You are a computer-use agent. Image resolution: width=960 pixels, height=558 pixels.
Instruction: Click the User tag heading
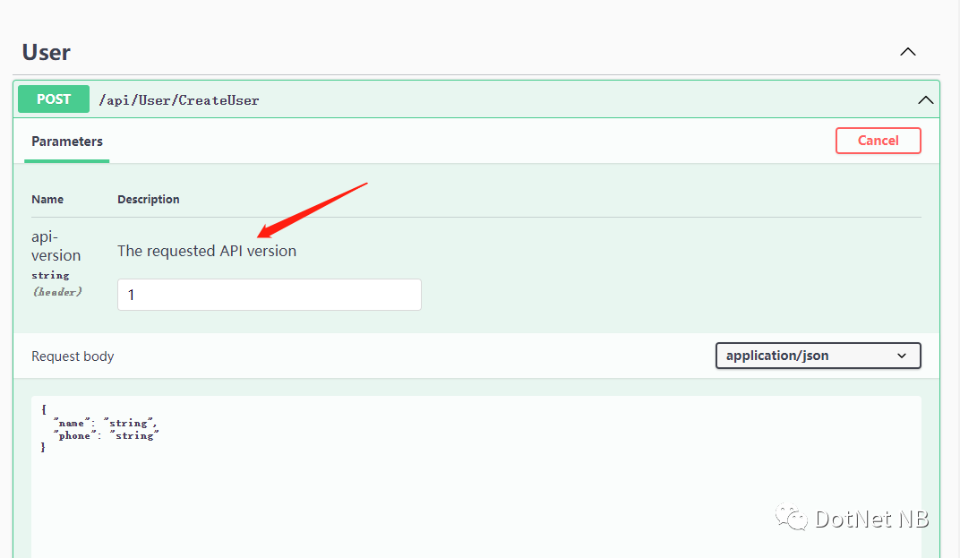tap(47, 53)
